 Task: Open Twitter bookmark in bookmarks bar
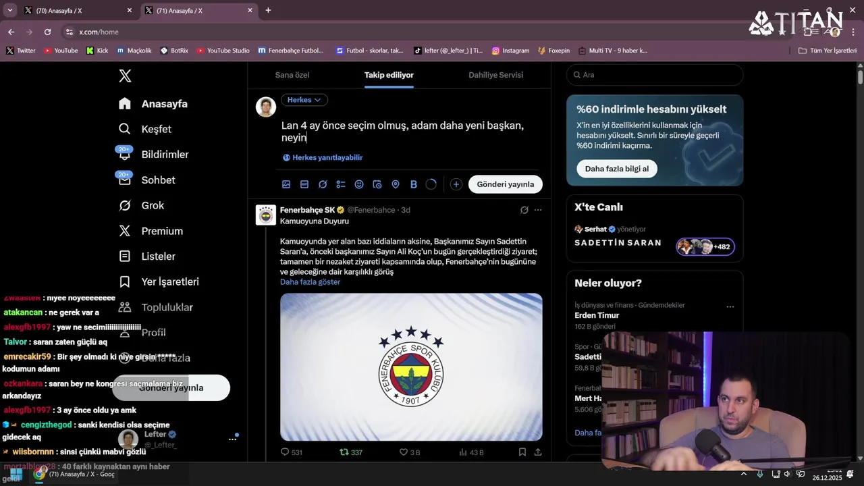click(21, 51)
